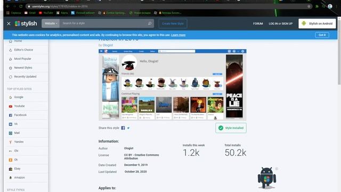Click the '1.2k' installs this week value
This screenshot has width=341, height=192.
191,153
